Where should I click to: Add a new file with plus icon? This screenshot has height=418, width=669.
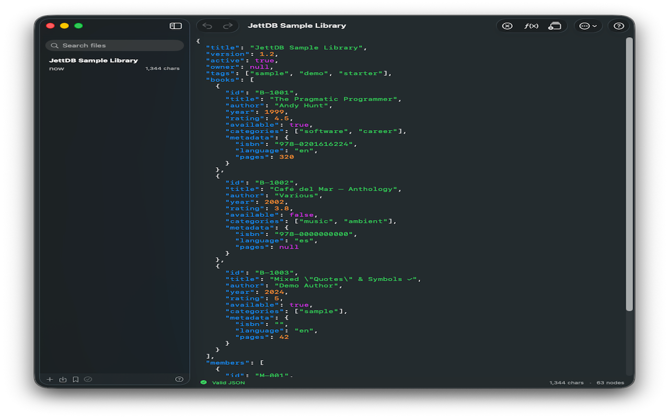(x=50, y=379)
